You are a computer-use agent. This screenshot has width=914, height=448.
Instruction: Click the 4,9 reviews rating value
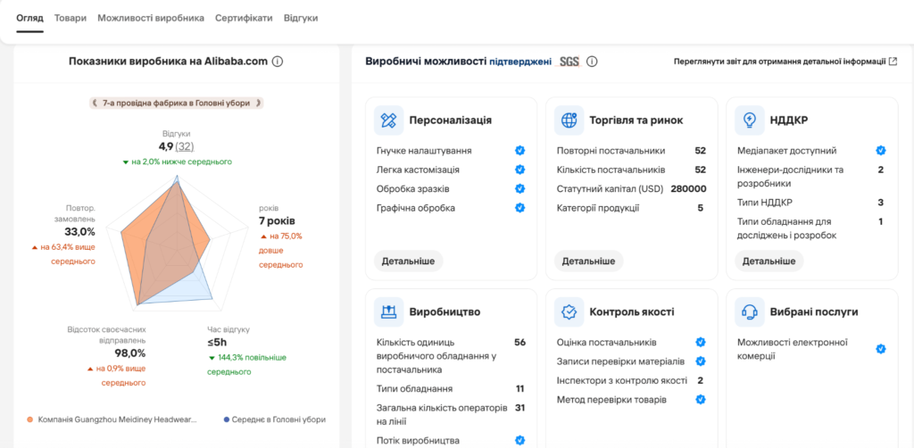click(x=165, y=147)
